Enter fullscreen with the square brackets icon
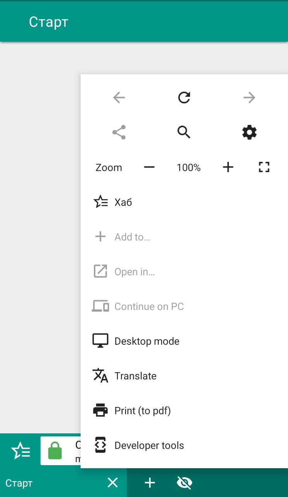Viewport: 288px width, 497px height. tap(264, 167)
